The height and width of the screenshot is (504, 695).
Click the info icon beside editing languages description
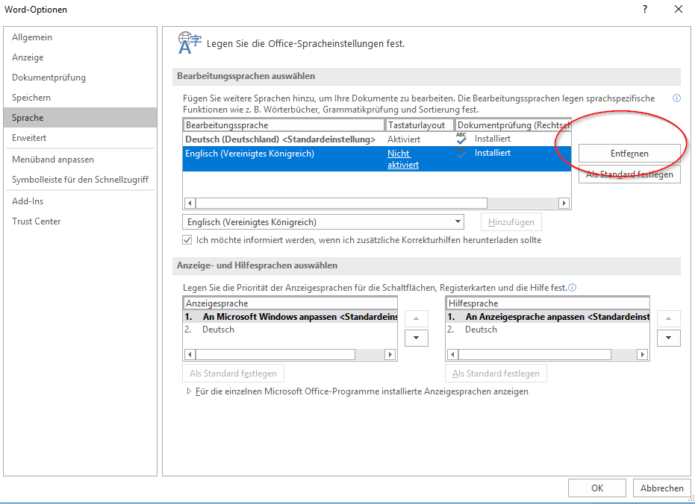click(676, 98)
